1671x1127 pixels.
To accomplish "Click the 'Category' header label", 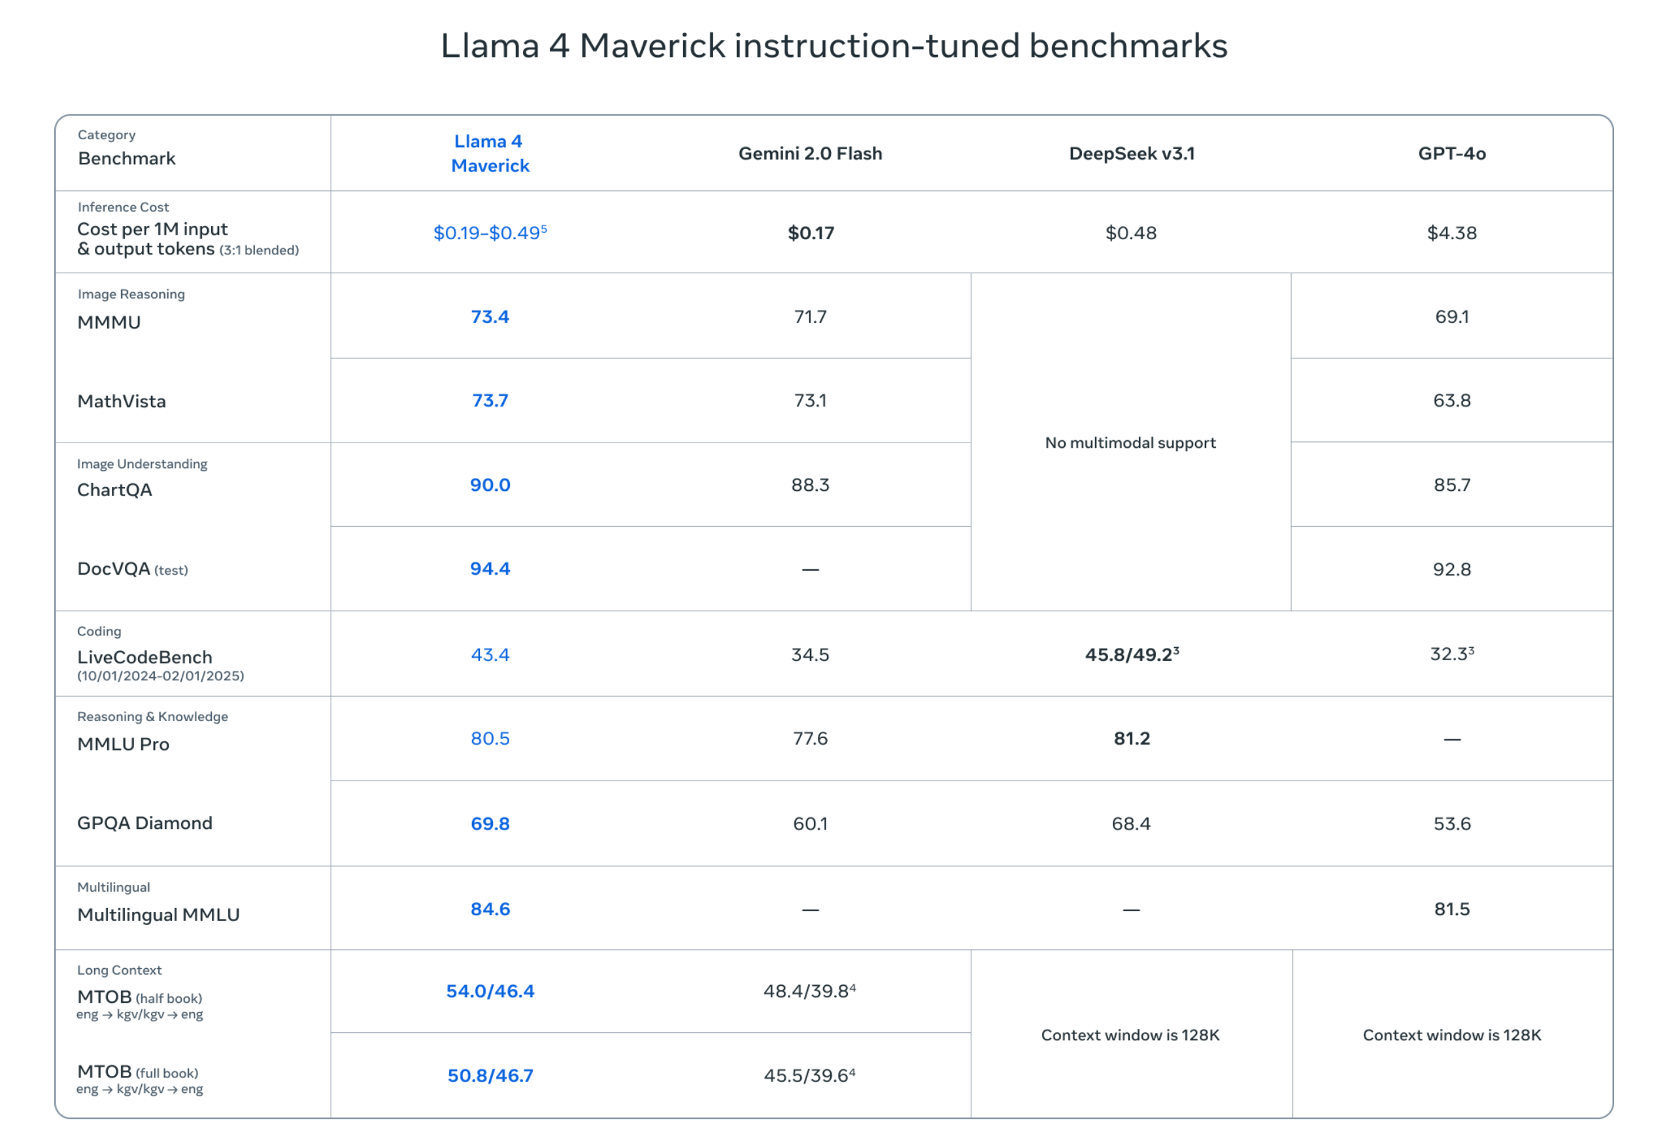I will 107,135.
